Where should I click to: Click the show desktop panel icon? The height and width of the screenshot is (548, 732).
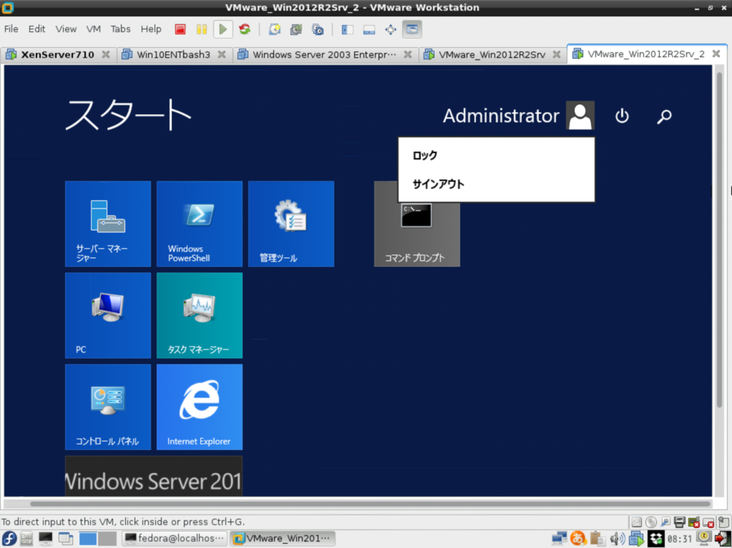[x=65, y=538]
